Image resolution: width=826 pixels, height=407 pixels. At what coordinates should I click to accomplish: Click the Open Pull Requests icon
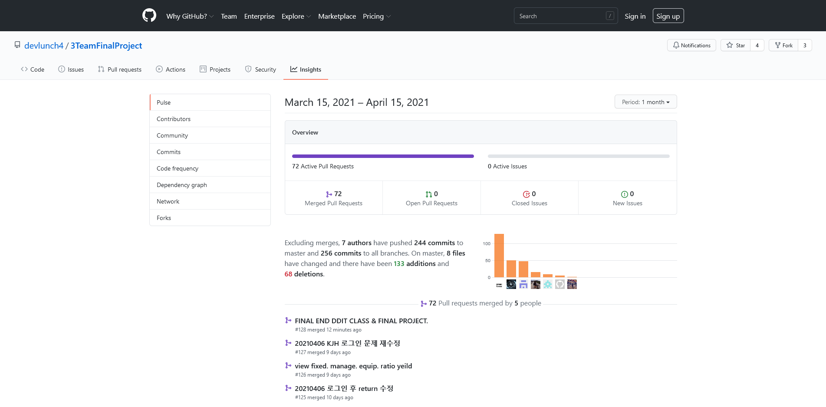tap(428, 194)
